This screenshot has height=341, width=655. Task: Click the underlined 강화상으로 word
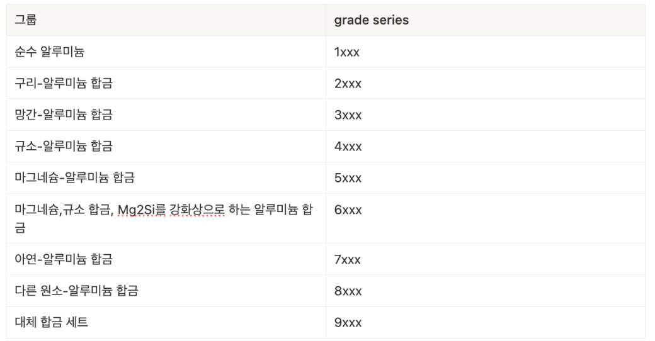[197, 210]
